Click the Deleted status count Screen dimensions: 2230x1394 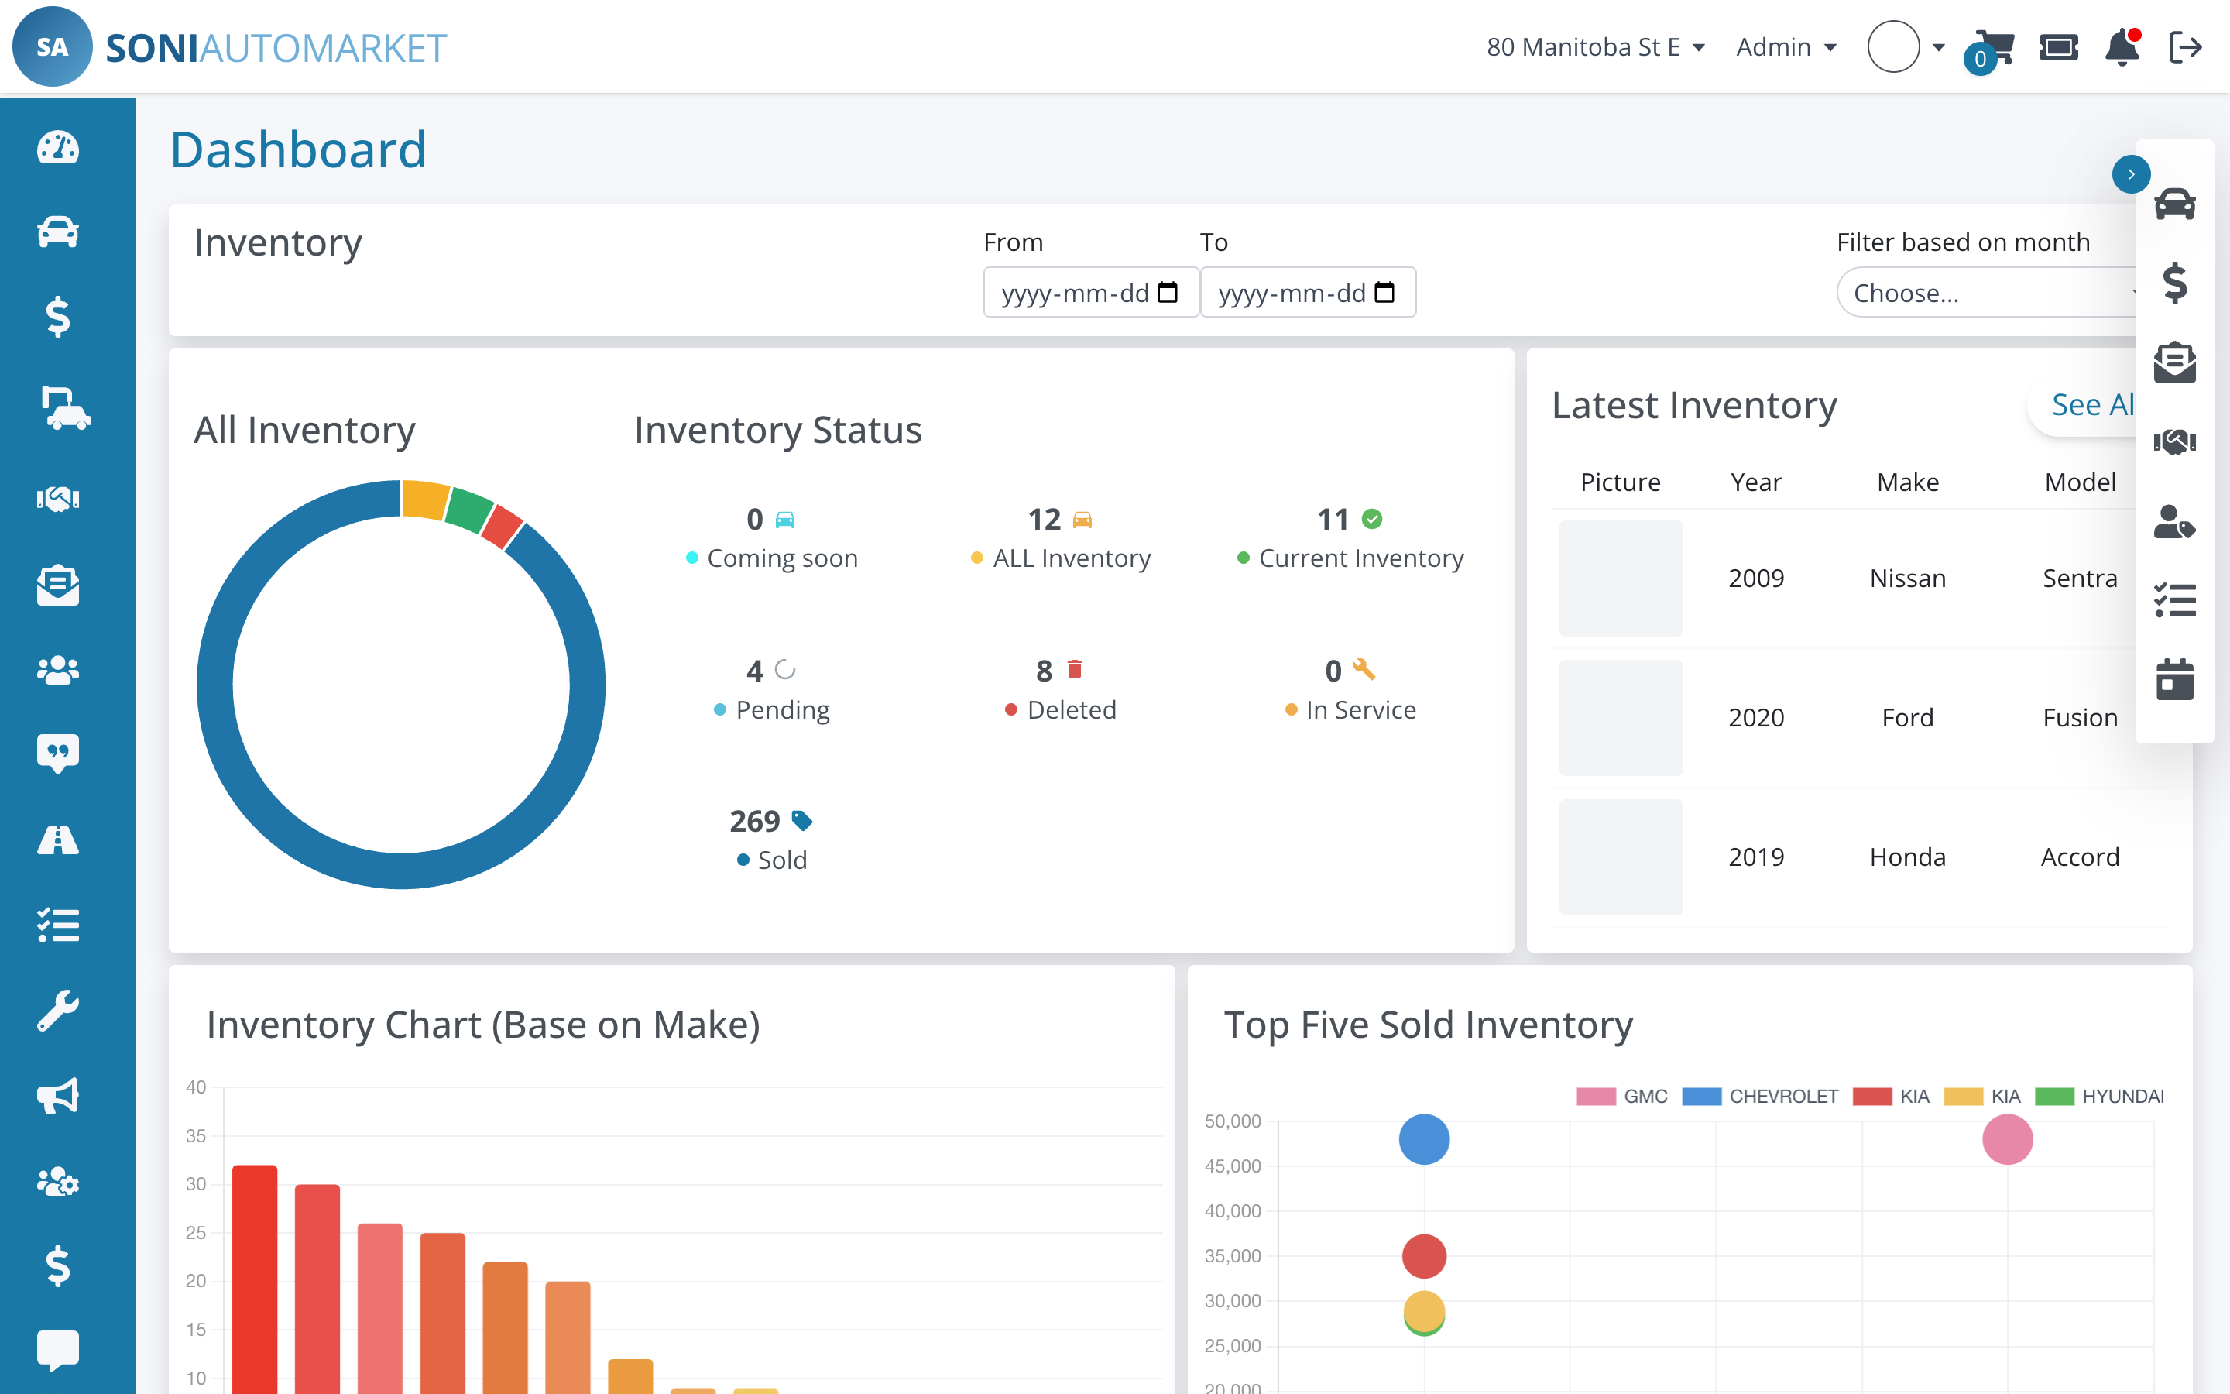coord(1044,670)
